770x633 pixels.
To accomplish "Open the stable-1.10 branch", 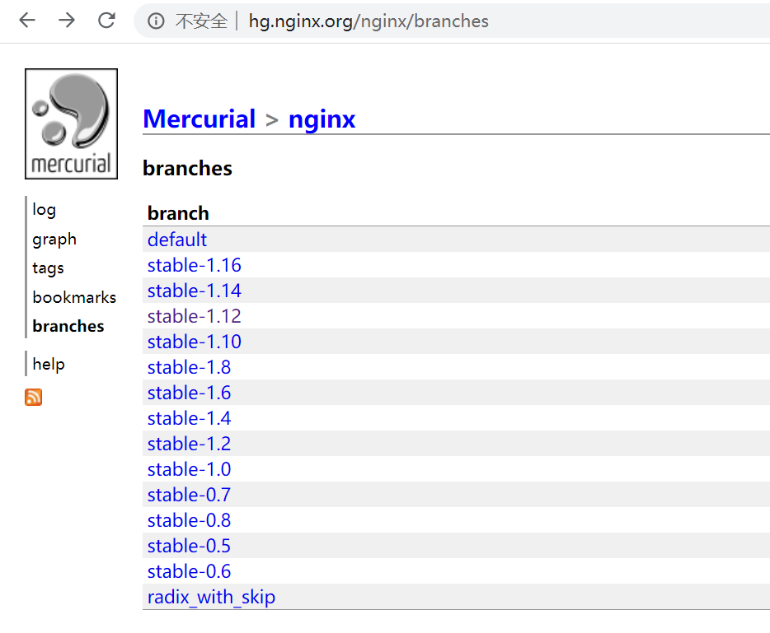I will 194,342.
